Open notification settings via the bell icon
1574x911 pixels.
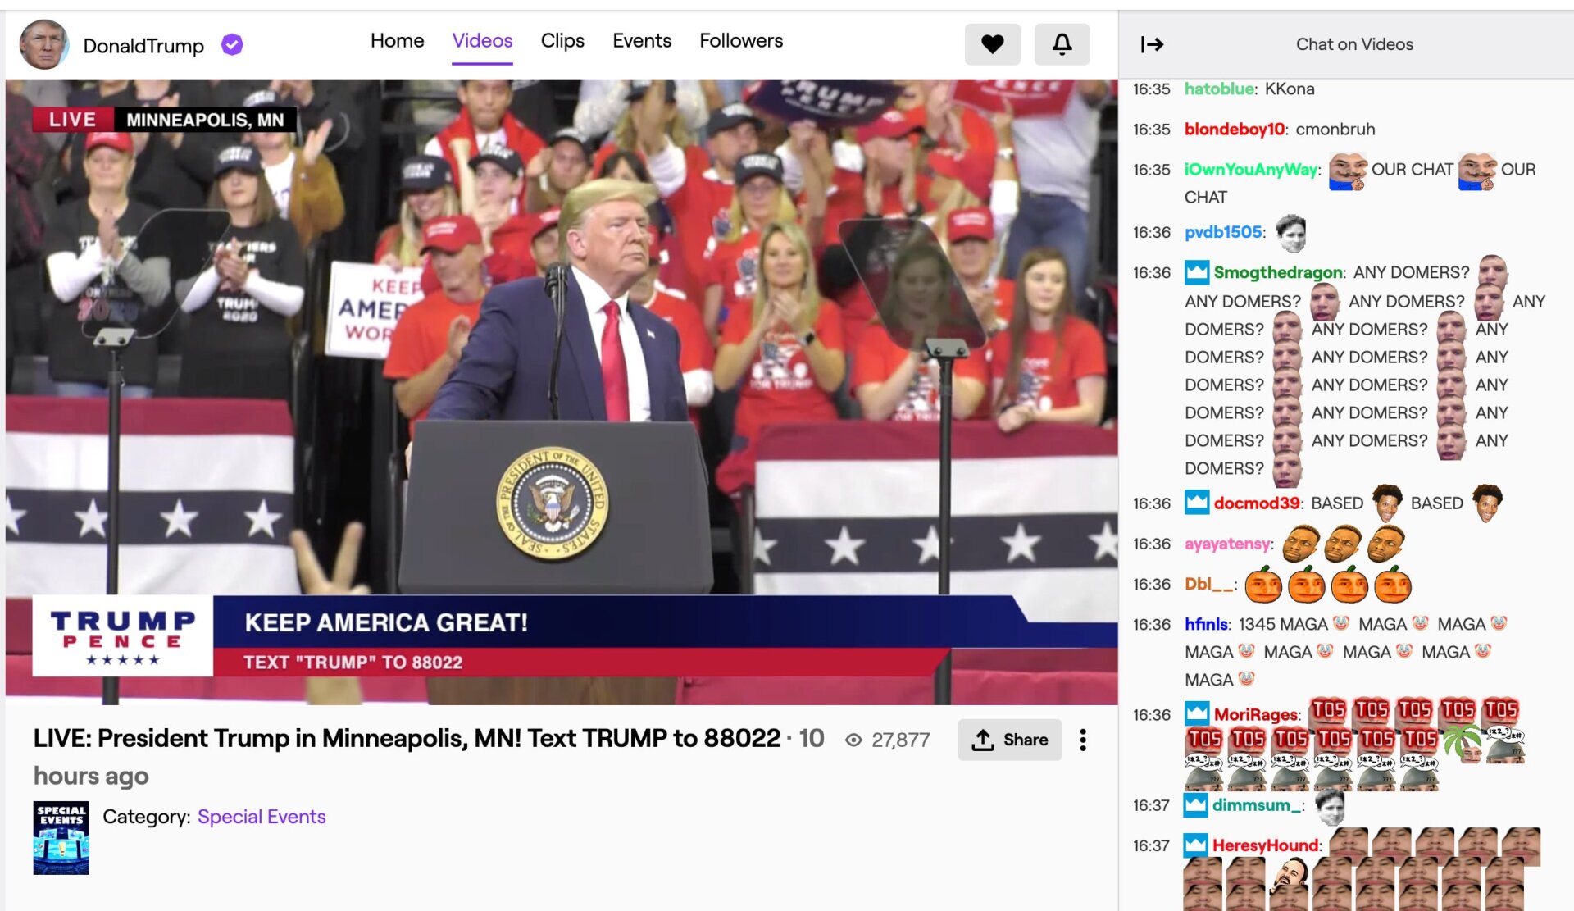(1062, 44)
